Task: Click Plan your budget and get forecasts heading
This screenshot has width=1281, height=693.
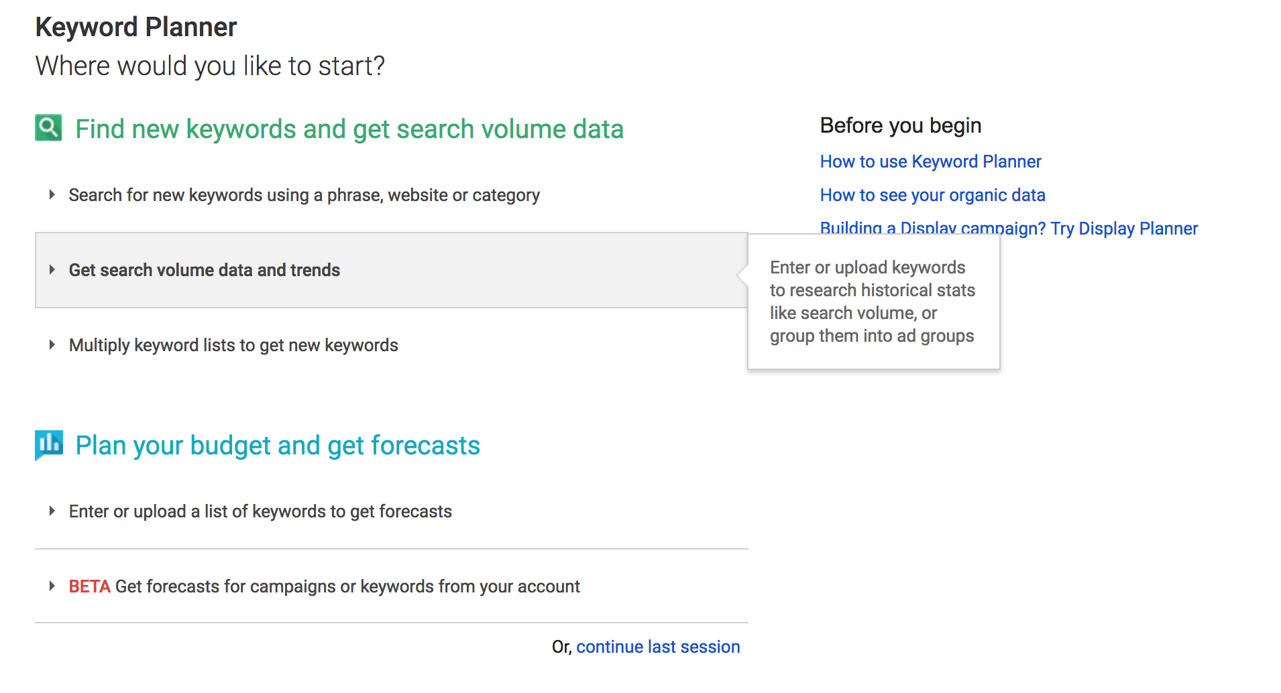Action: pyautogui.click(x=278, y=446)
